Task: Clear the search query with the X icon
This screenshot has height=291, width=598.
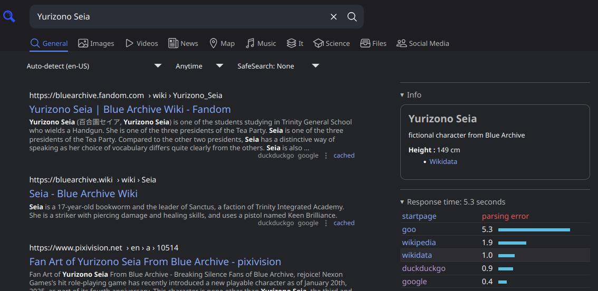Action: 334,17
